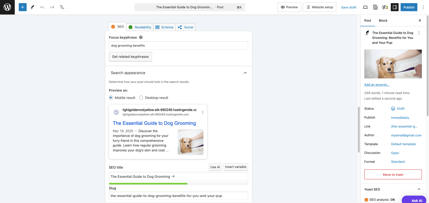Click the Get related keyphrases button
The image size is (429, 203).
[130, 56]
